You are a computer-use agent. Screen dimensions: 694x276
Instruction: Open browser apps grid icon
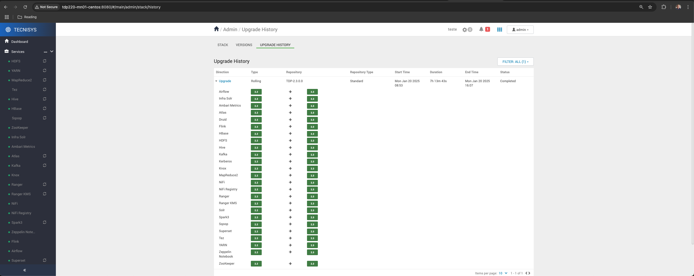7,17
